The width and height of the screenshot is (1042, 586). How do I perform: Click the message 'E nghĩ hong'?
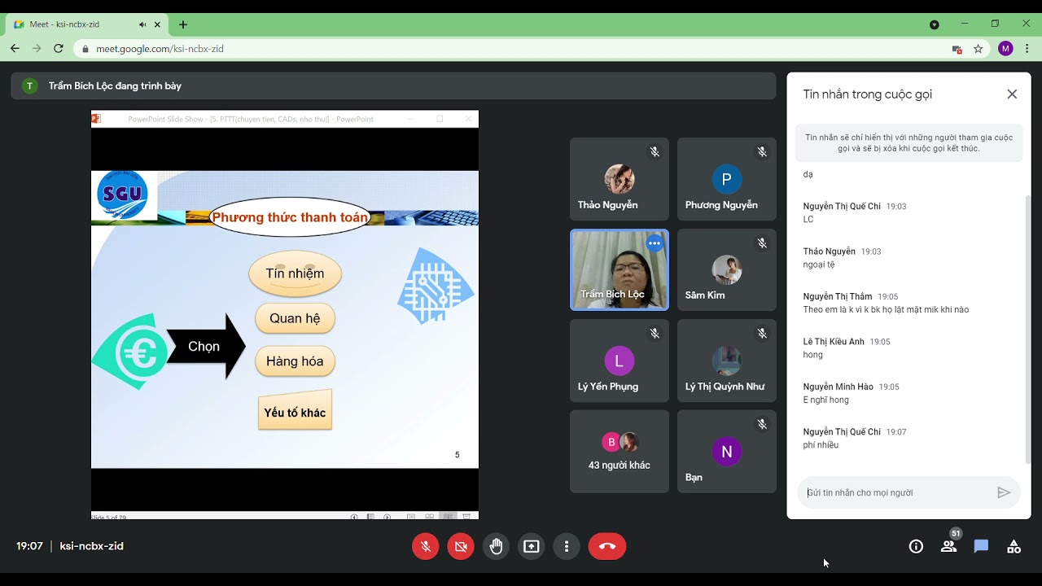tap(826, 400)
